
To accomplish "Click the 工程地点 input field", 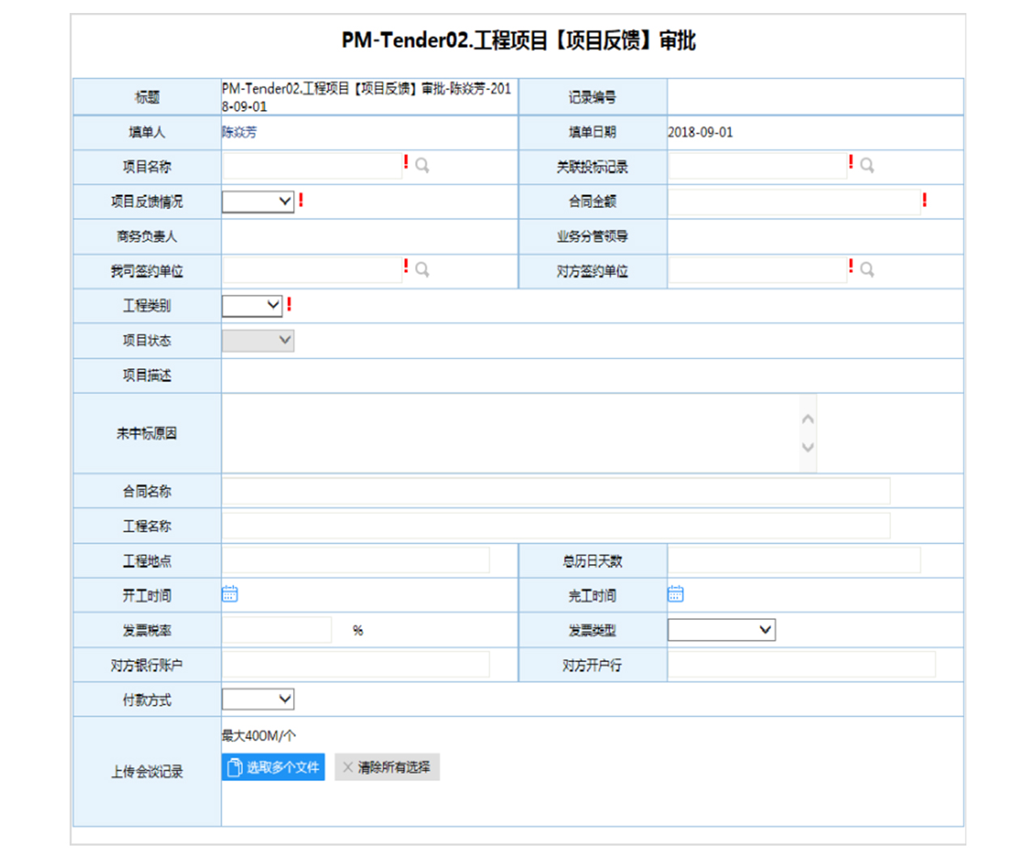I will 356,560.
